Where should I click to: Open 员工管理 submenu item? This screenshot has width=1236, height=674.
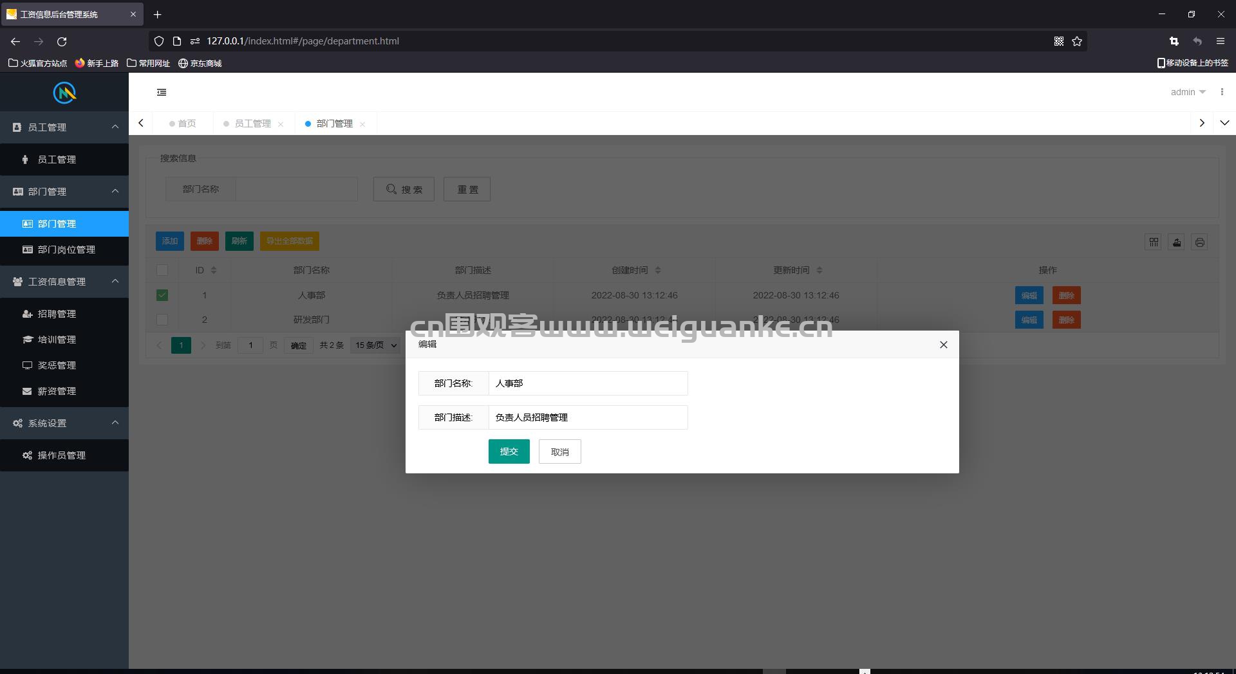tap(64, 159)
